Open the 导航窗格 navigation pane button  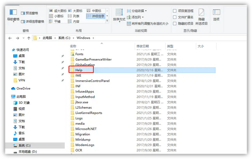13,14
